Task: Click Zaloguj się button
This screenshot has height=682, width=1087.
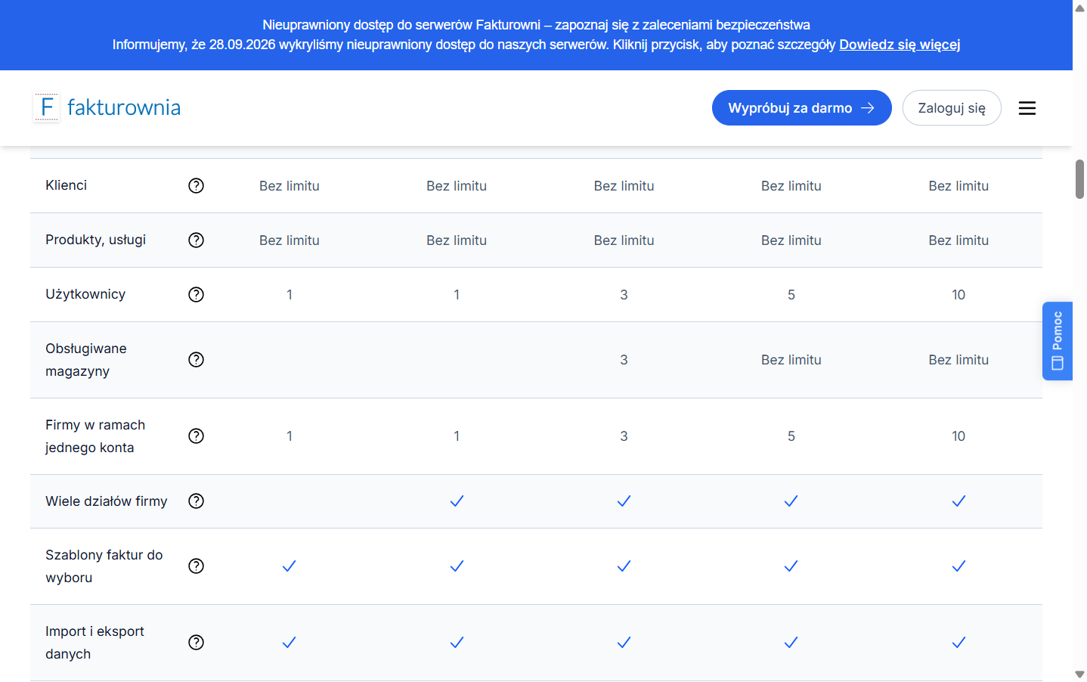Action: (x=952, y=108)
